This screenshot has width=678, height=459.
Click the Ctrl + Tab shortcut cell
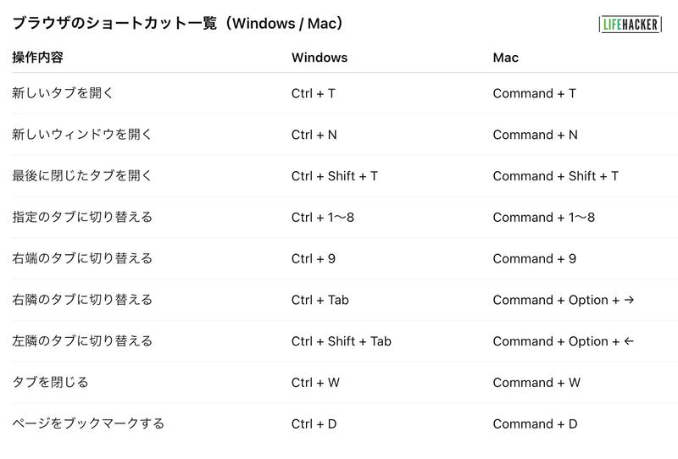coord(320,300)
